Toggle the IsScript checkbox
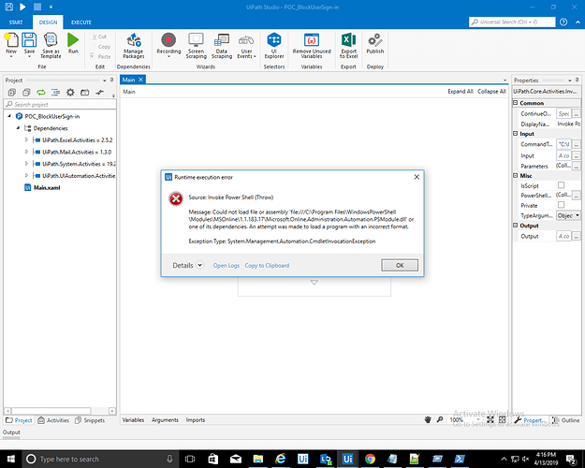 tap(561, 185)
